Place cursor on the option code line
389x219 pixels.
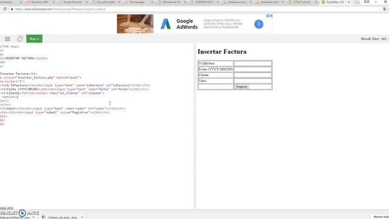pyautogui.click(x=10, y=97)
